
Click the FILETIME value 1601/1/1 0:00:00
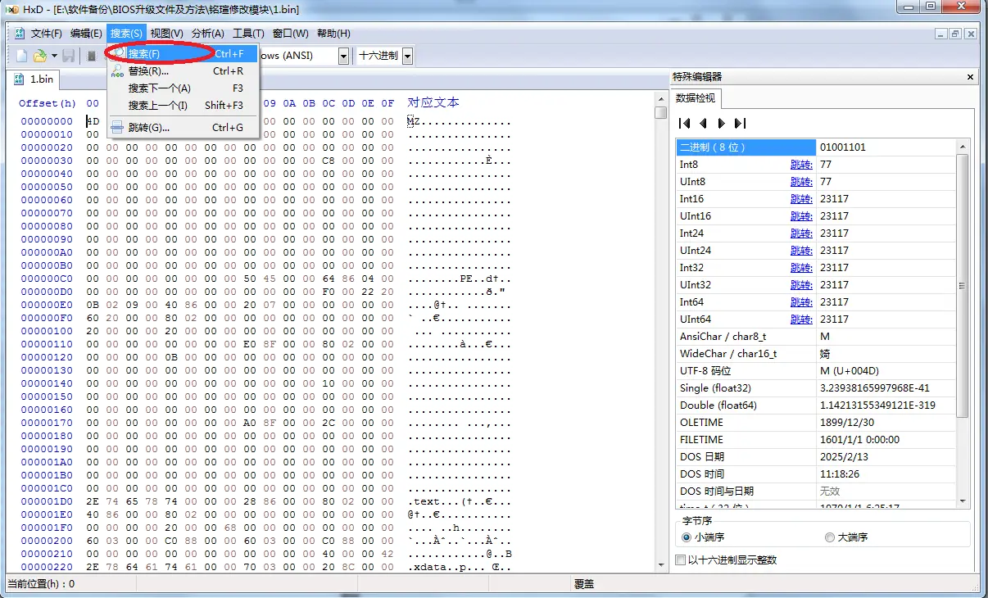[x=859, y=440]
